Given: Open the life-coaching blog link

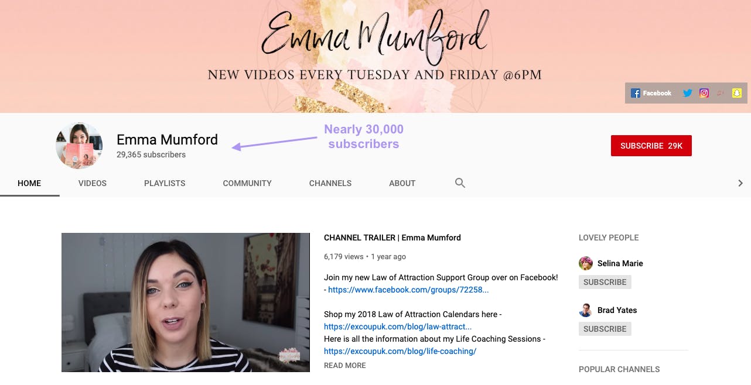Looking at the screenshot, I should (400, 351).
